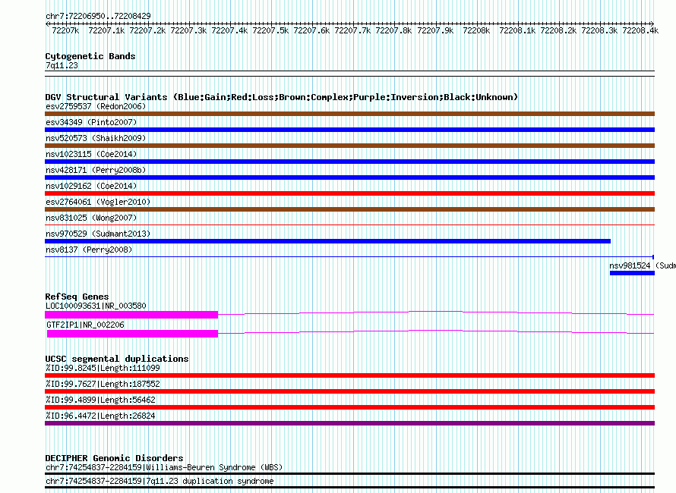Click the DGV Structural Variants track title

(282, 97)
